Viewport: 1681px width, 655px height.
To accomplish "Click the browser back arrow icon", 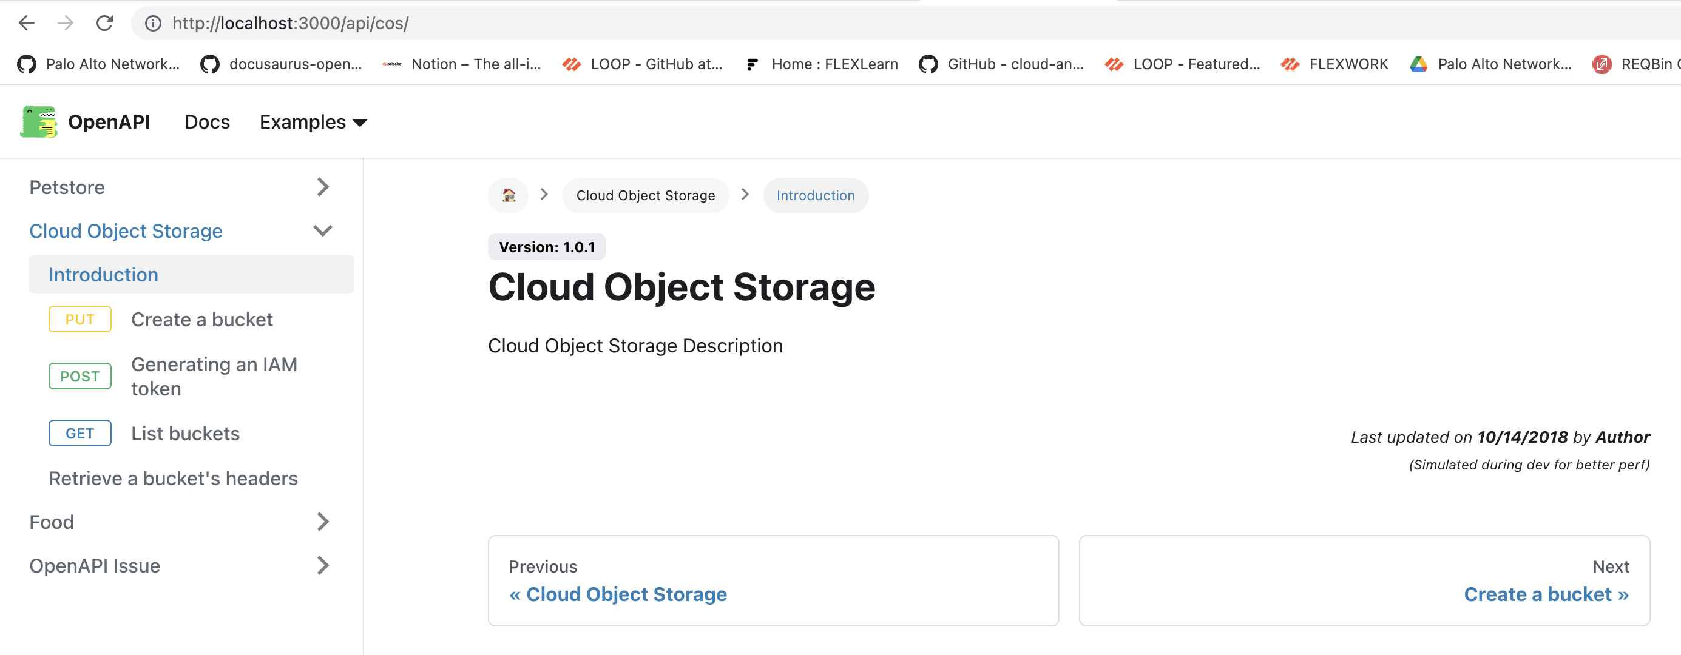I will tap(27, 24).
